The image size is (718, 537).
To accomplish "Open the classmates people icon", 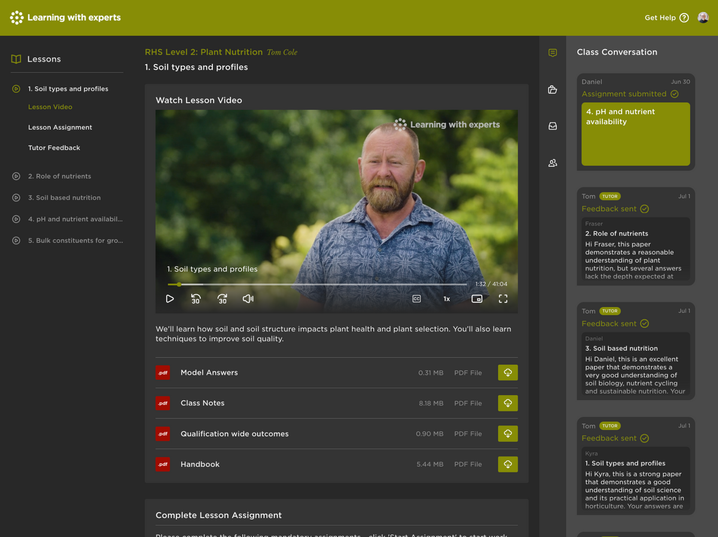I will [x=553, y=163].
